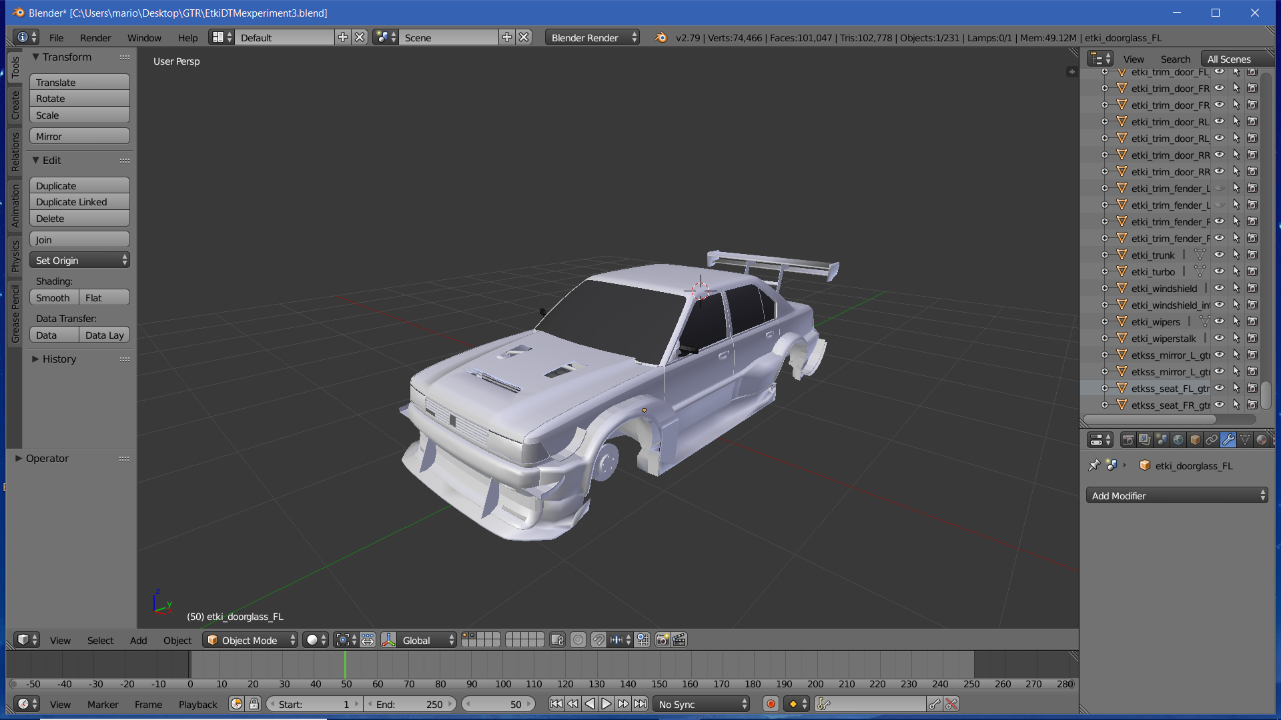Click the OpenGL render image camera icon
1281x720 pixels.
[663, 640]
